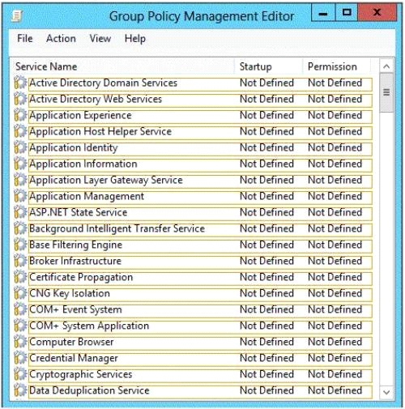This screenshot has width=405, height=409.
Task: Open the File menu
Action: coord(25,39)
